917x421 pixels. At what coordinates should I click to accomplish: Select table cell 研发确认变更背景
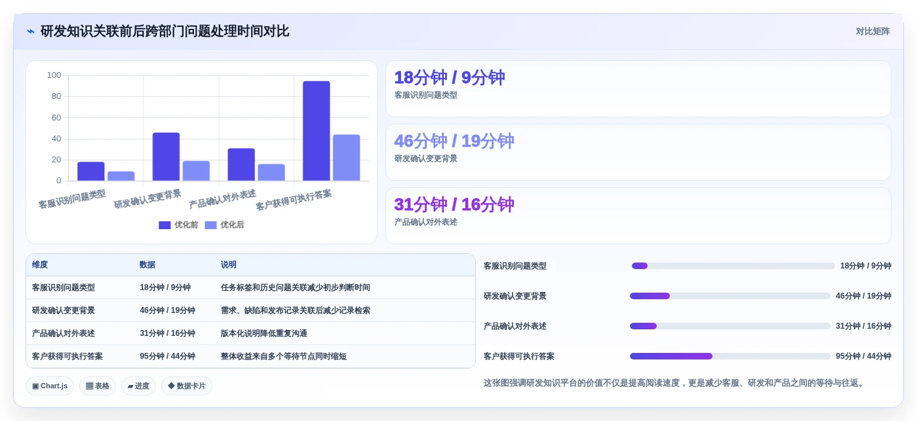(64, 310)
